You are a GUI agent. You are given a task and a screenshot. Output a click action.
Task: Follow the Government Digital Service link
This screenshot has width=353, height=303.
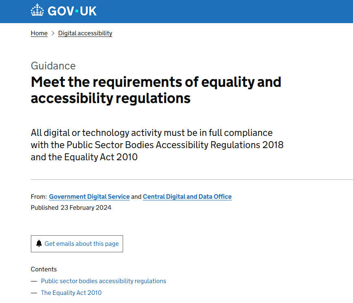89,196
